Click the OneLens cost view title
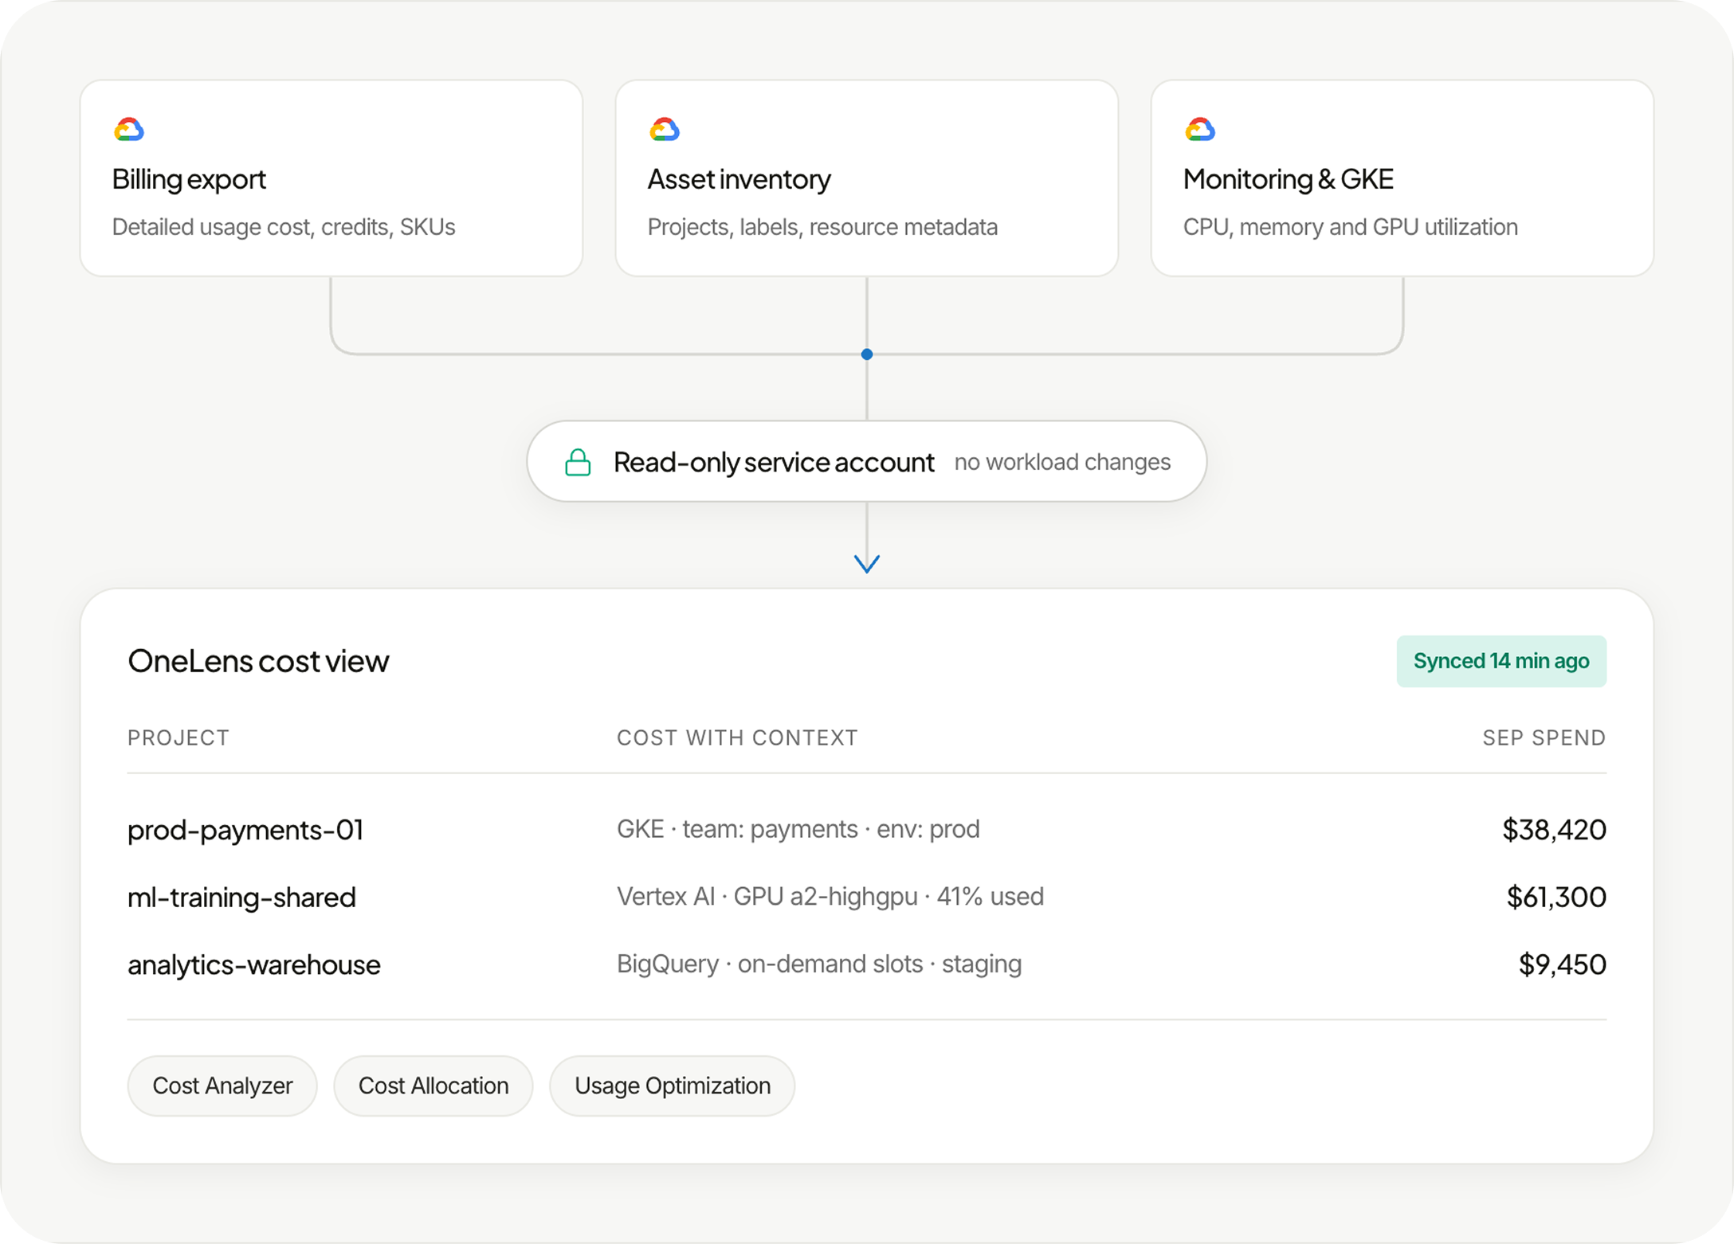 click(258, 661)
